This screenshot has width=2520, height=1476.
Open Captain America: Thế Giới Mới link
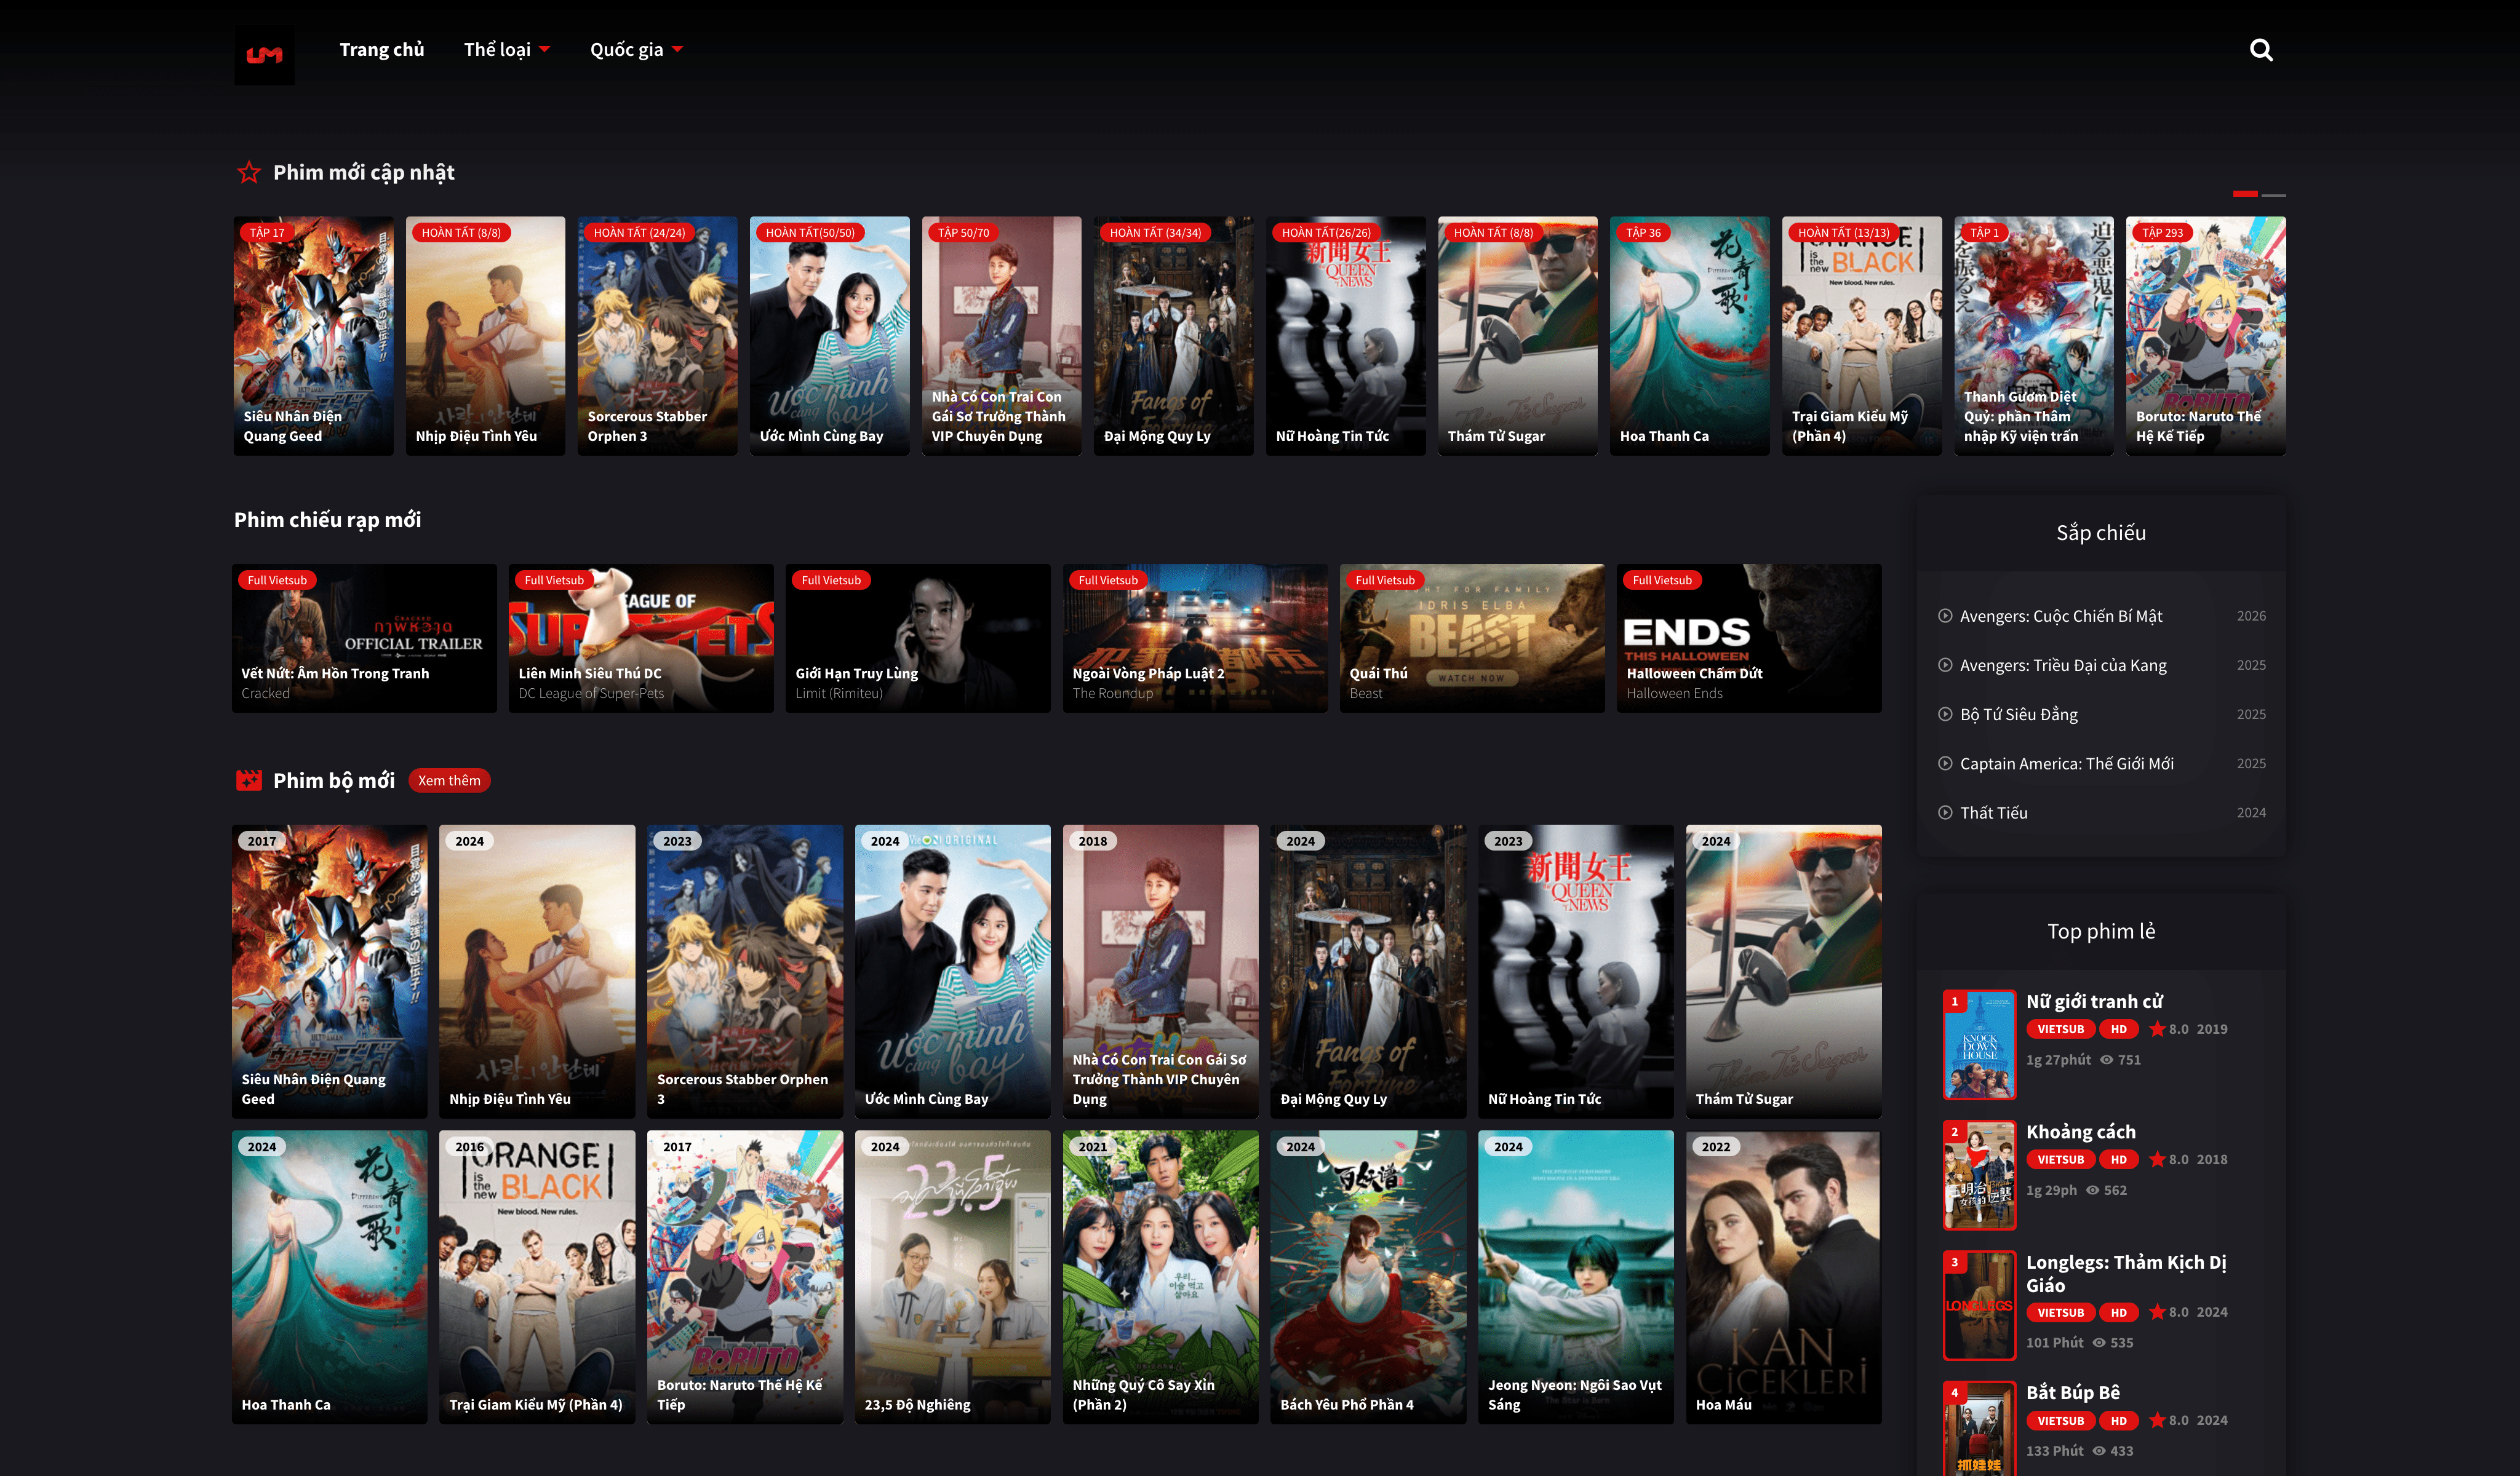pos(2066,763)
